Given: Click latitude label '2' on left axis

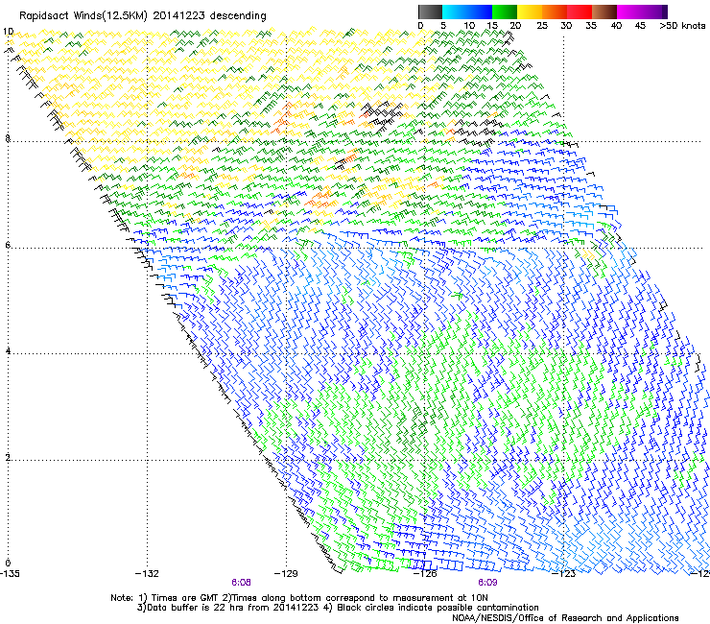Looking at the screenshot, I should [8, 457].
